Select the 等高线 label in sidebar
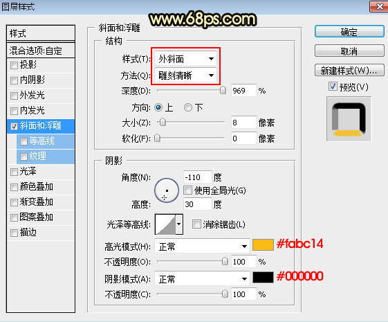388x322 pixels. [x=41, y=141]
